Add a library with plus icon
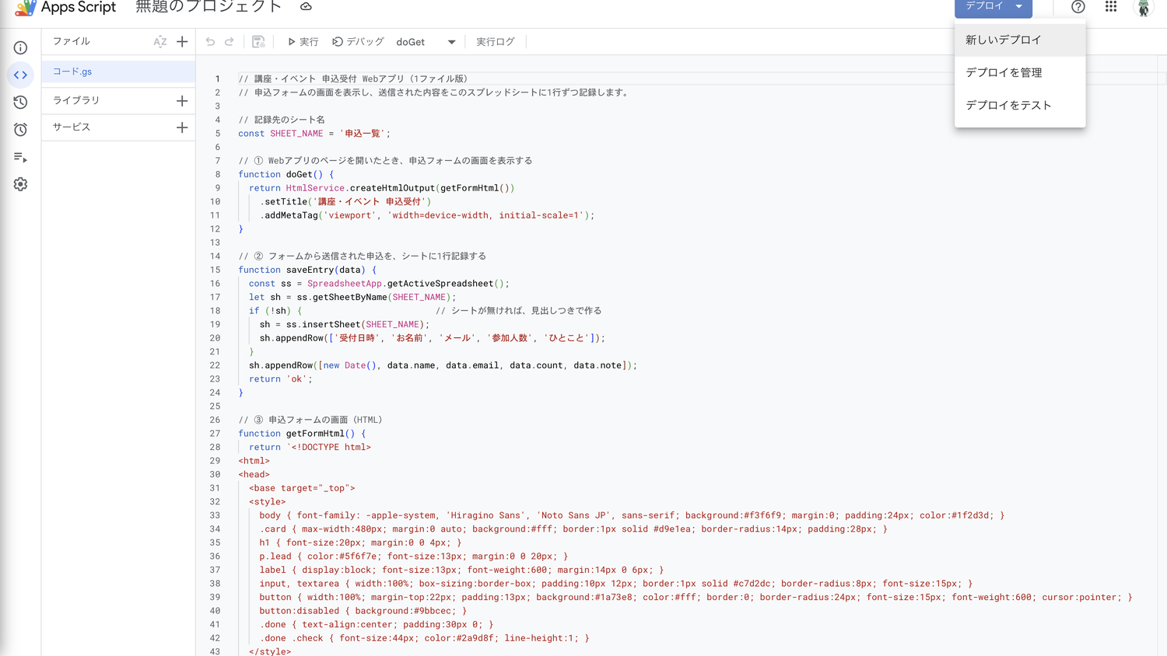Screen dimensions: 1167x656 [182, 100]
